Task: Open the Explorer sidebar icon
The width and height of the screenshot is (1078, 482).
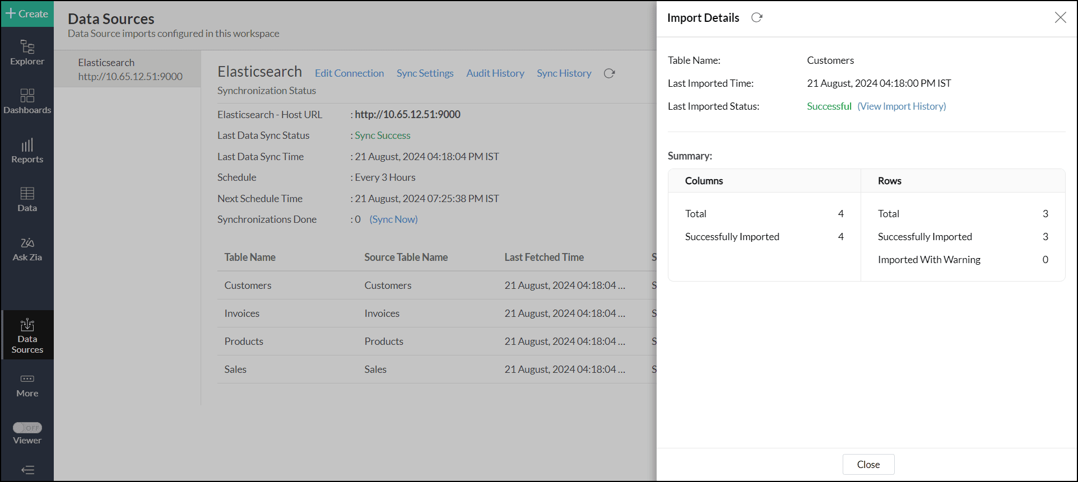Action: point(27,53)
